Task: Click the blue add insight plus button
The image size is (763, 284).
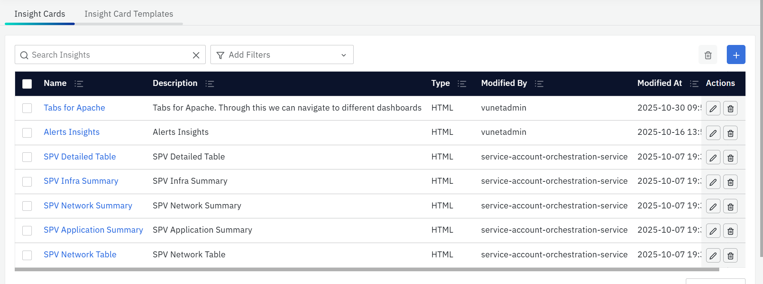Action: tap(736, 55)
